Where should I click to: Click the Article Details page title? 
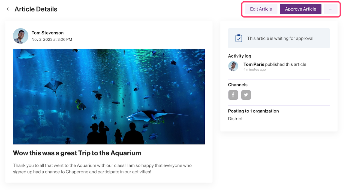36,9
